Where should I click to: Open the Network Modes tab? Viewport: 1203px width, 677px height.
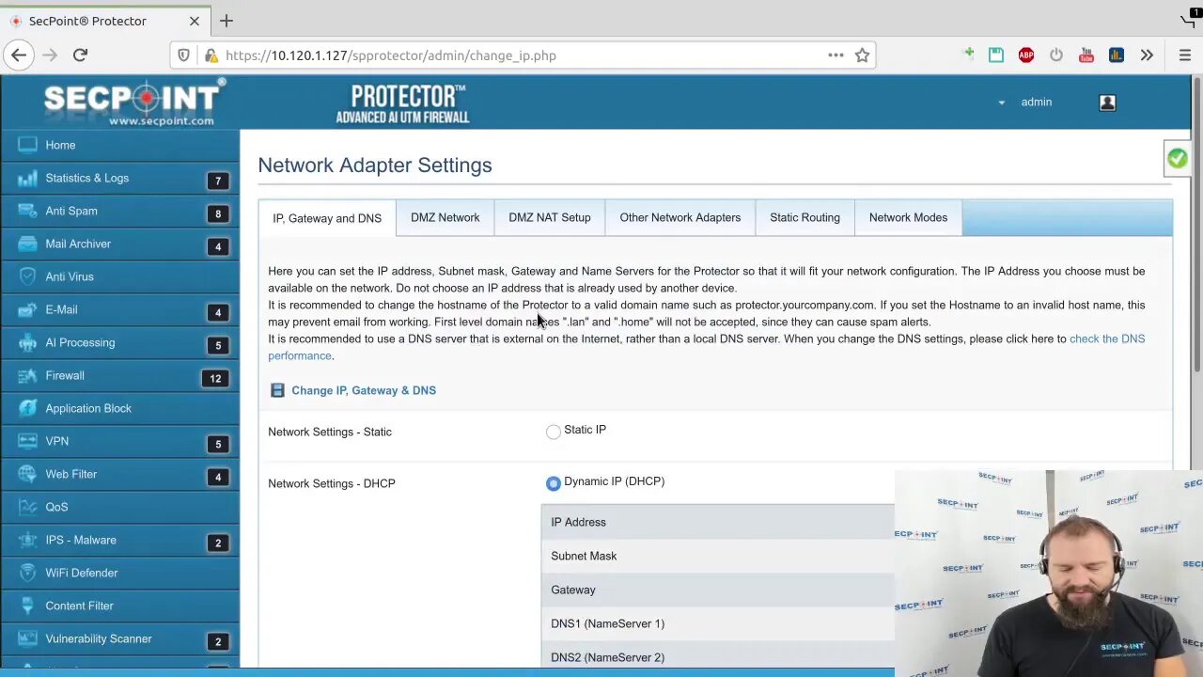[908, 217]
